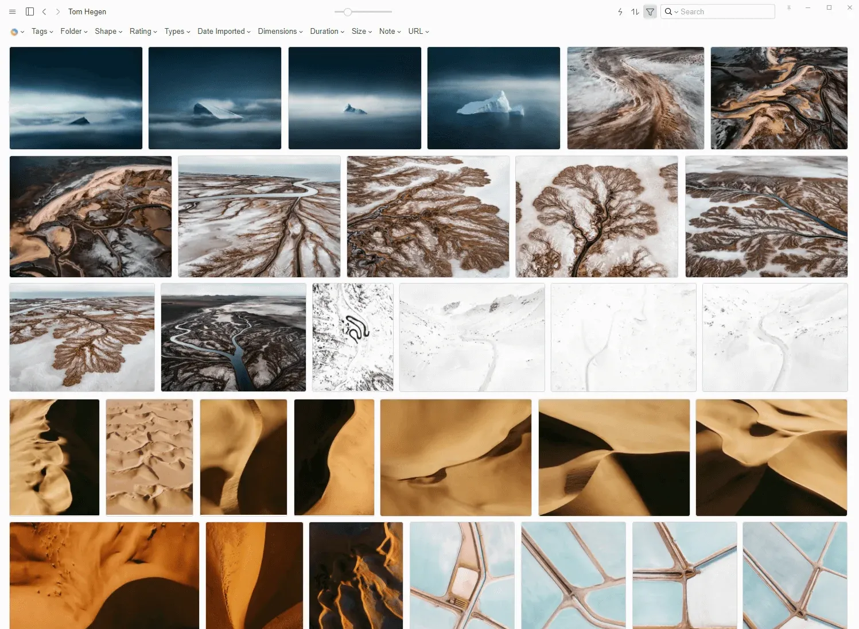
Task: Click the lightning quick action icon
Action: (x=620, y=11)
